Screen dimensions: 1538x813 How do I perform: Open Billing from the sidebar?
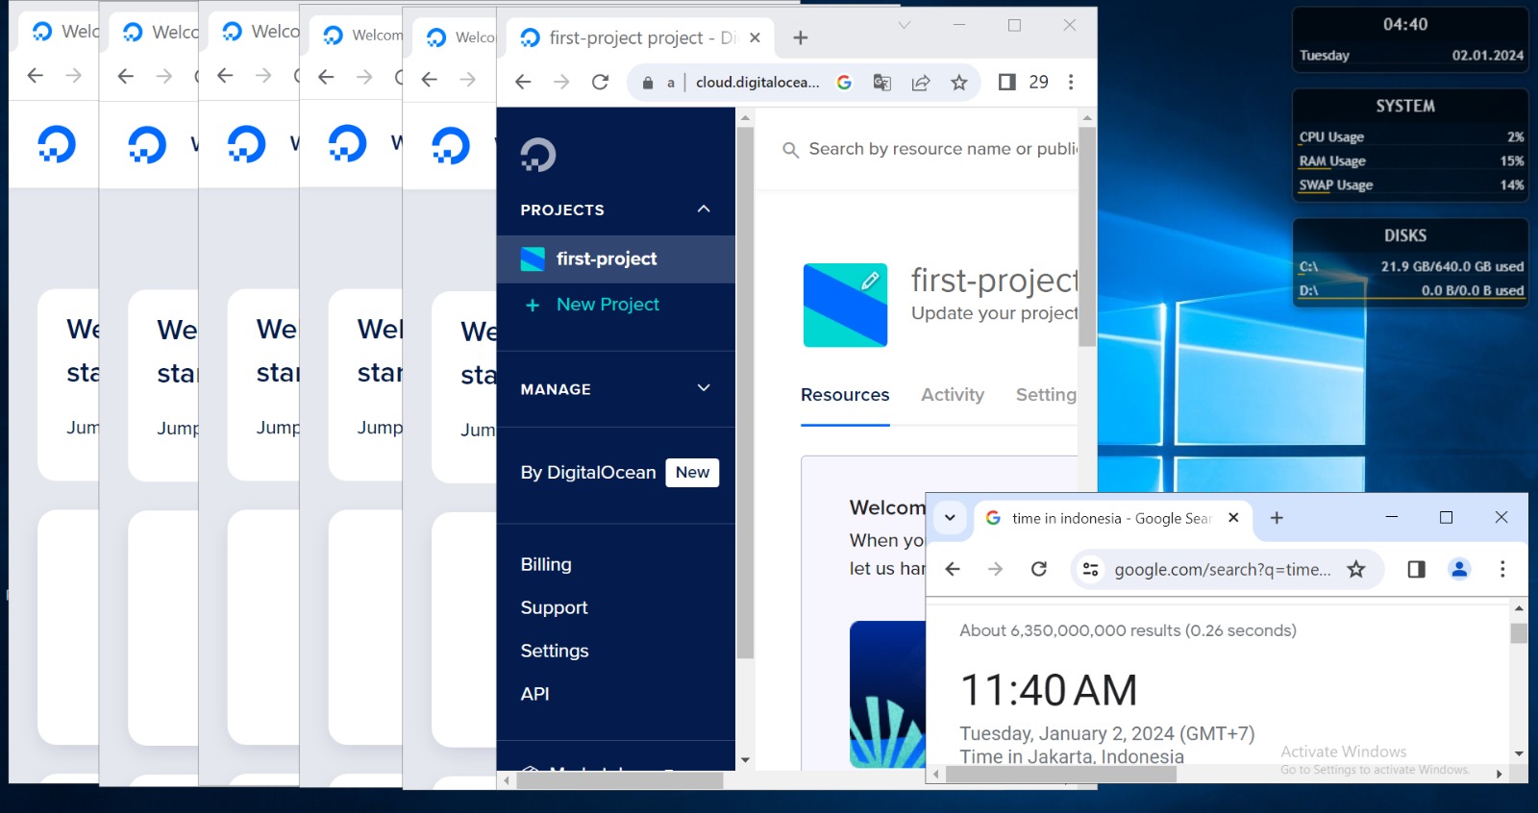pyautogui.click(x=546, y=565)
